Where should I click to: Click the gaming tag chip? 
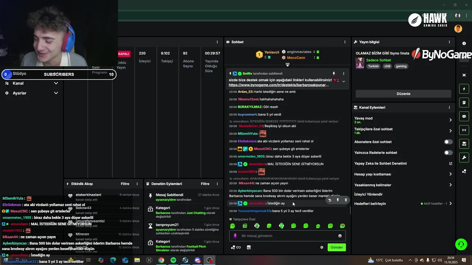[x=401, y=66]
